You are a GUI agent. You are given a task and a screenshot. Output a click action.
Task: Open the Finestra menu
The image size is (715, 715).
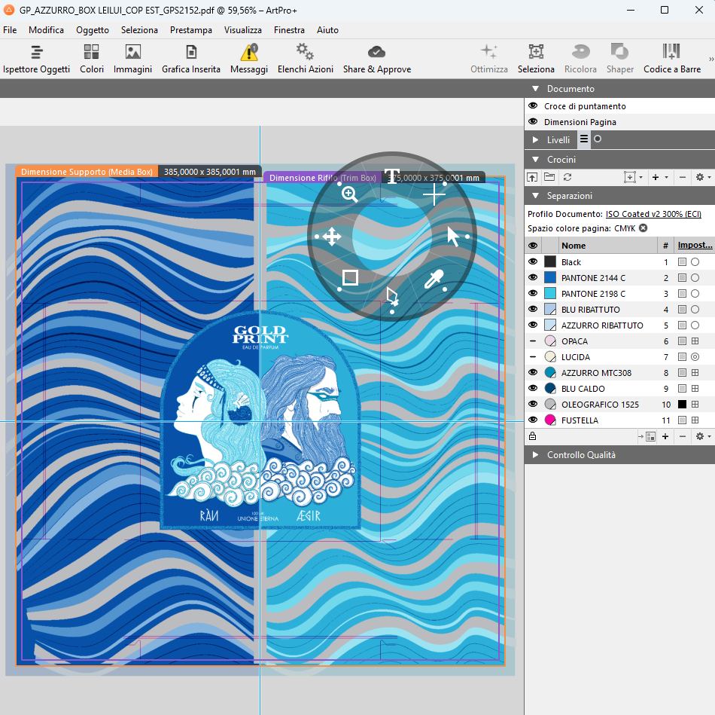click(289, 30)
